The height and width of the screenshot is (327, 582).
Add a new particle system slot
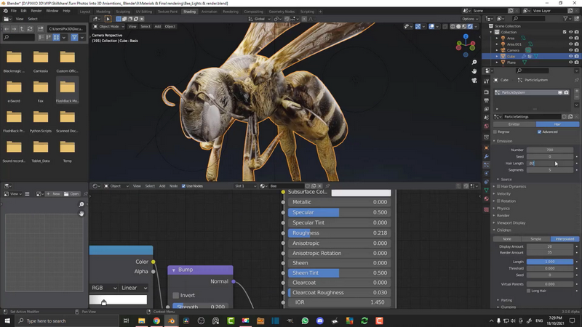(576, 91)
